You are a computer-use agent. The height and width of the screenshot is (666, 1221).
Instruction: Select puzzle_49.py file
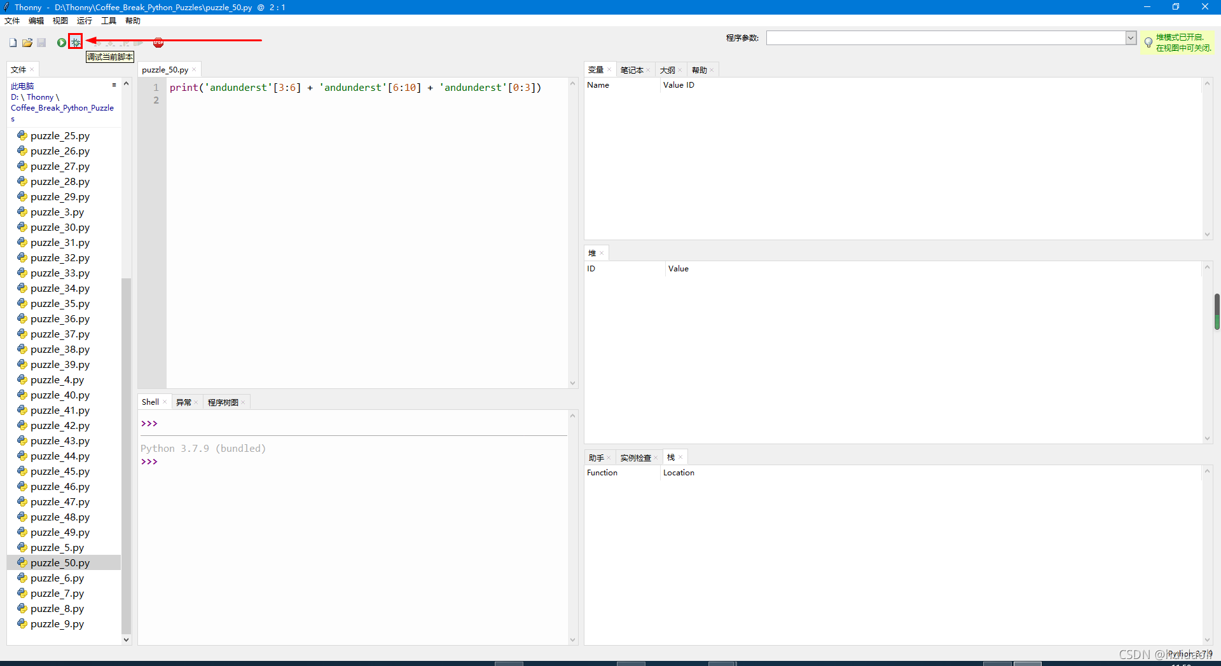60,532
